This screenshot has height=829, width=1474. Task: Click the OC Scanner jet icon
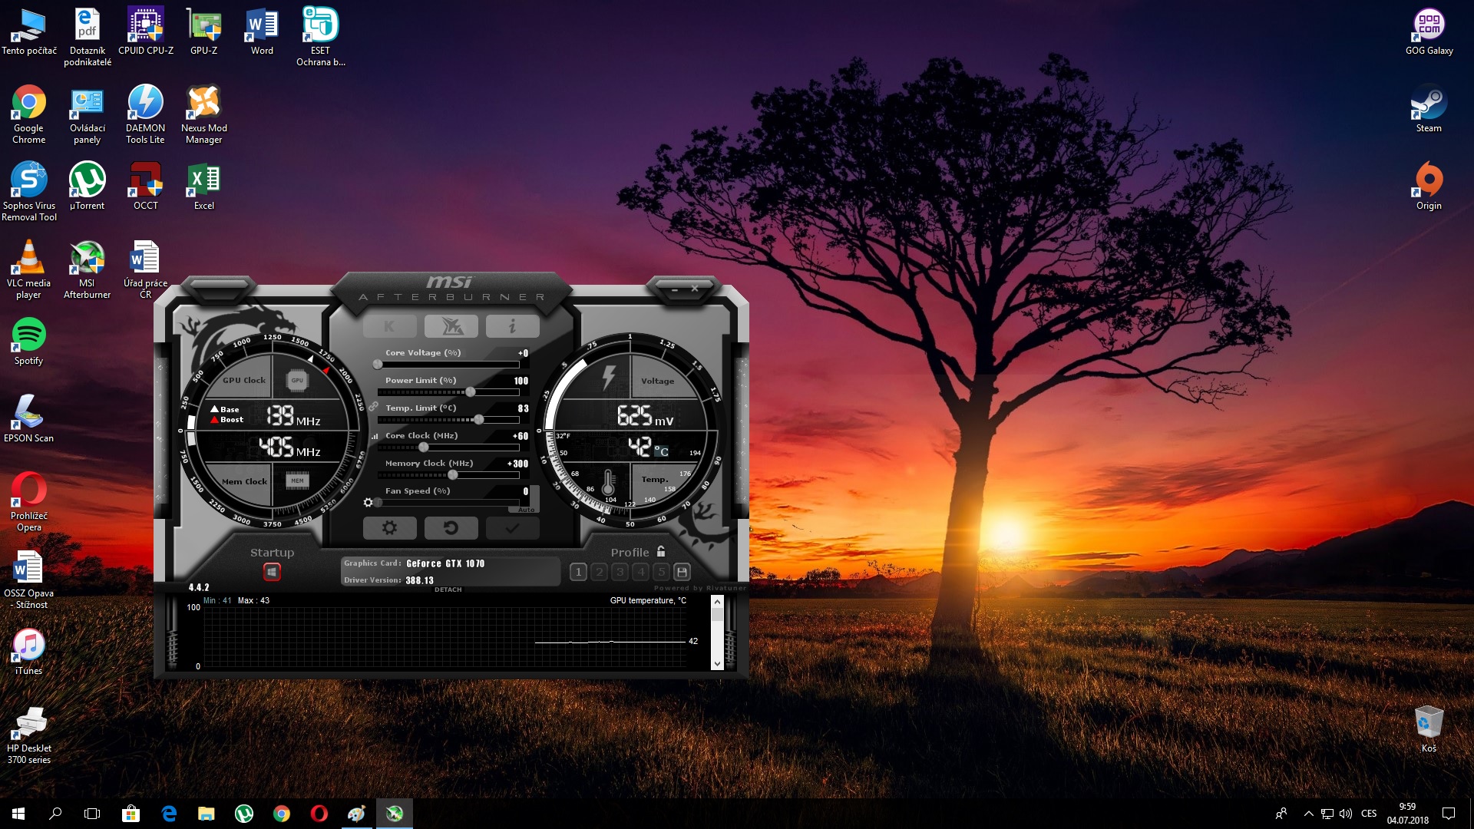coord(451,326)
